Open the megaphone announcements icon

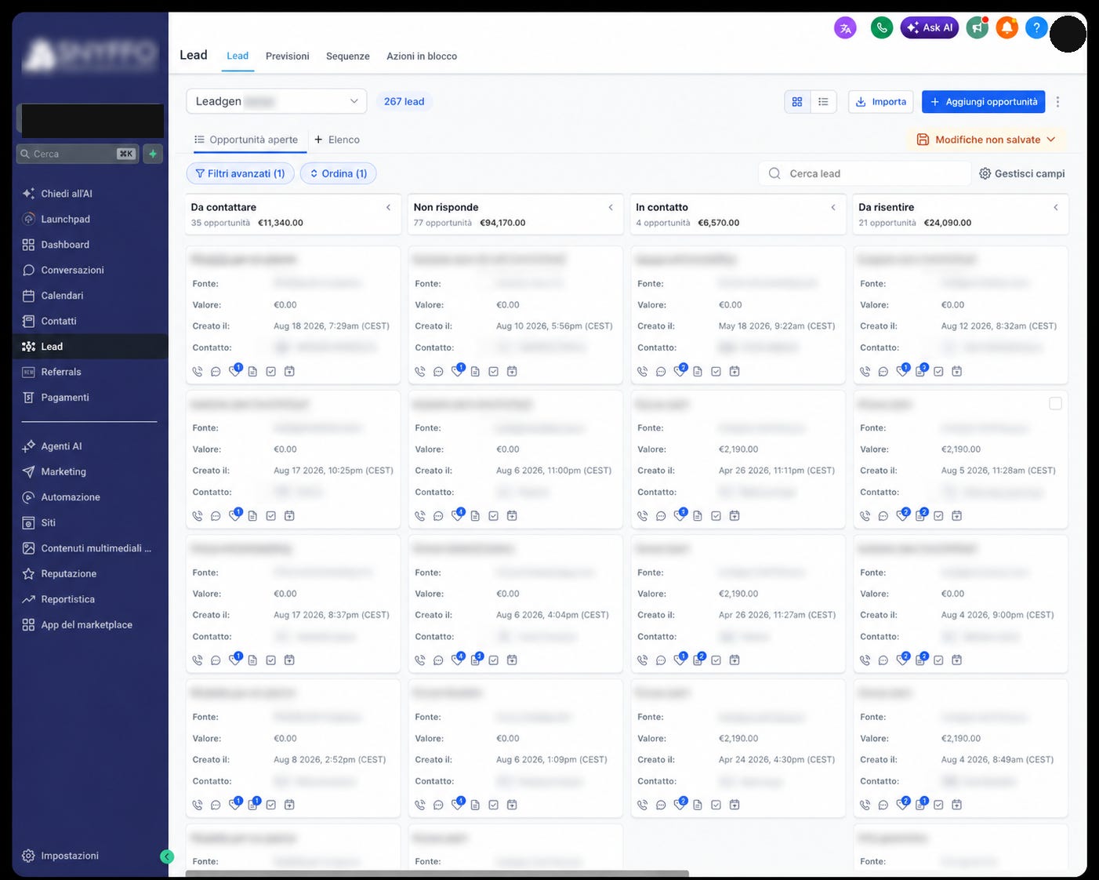(977, 28)
